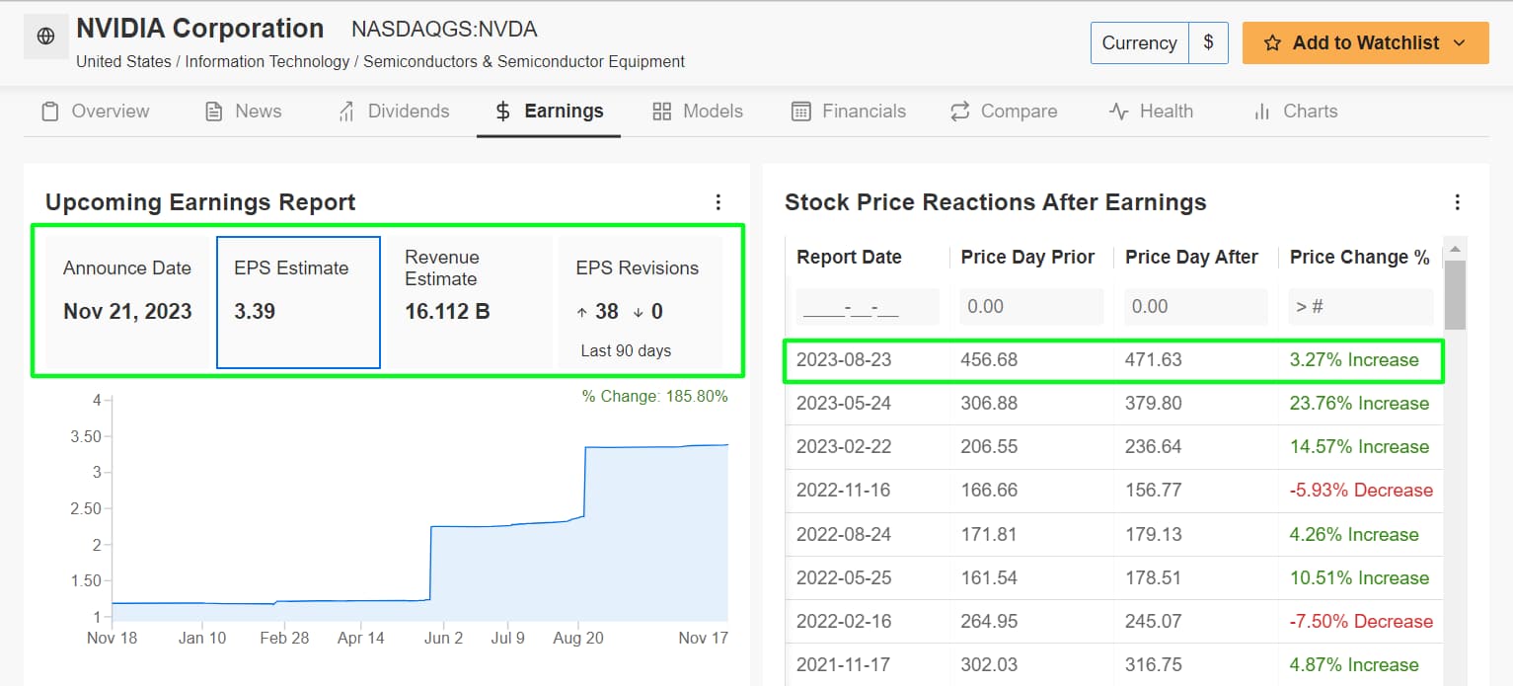
Task: Select the 2021-11-17 report date cell
Action: (x=844, y=665)
